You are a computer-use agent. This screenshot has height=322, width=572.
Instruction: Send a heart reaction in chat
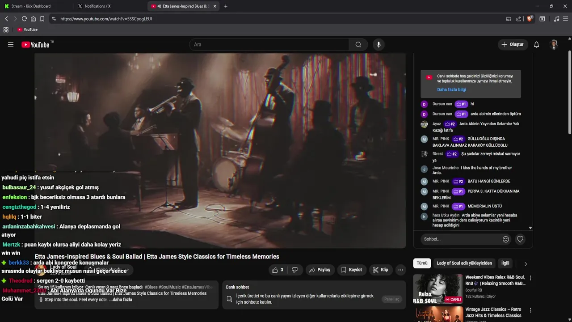pyautogui.click(x=520, y=239)
